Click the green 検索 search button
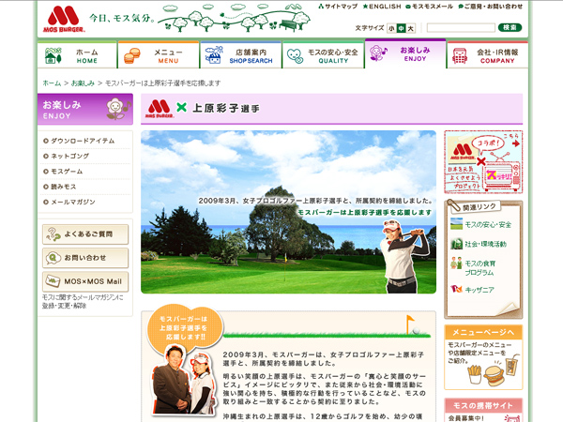Image resolution: width=563 pixels, height=422 pixels. tap(510, 27)
